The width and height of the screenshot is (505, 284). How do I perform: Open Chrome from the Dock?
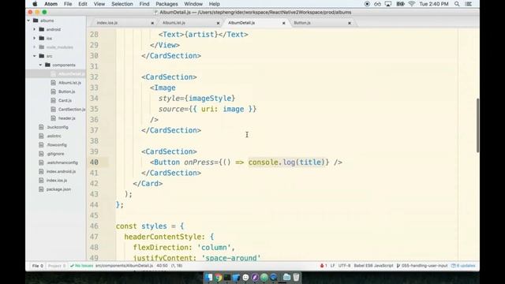[x=218, y=277]
